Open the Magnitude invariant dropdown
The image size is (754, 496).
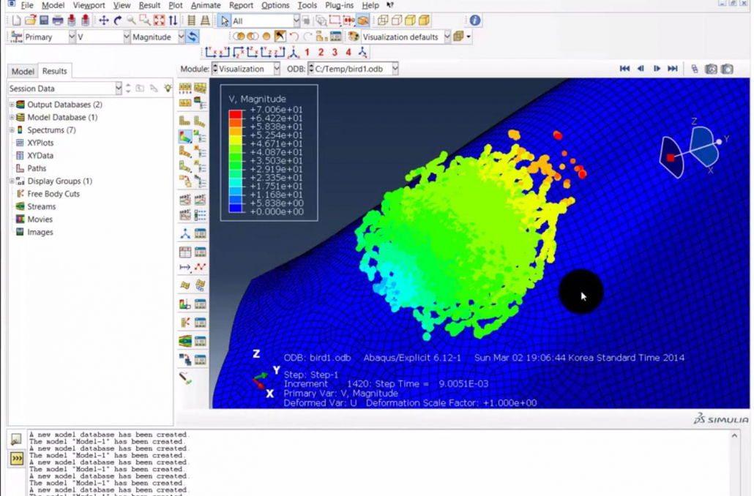point(179,37)
